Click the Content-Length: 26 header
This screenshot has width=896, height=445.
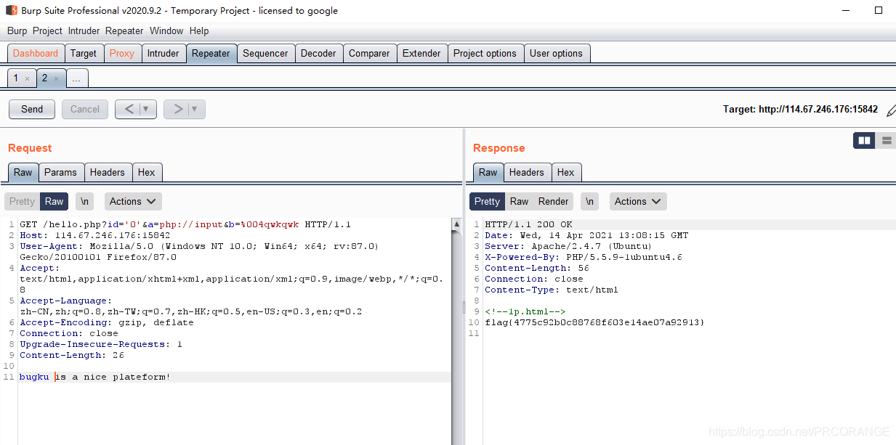coord(72,355)
